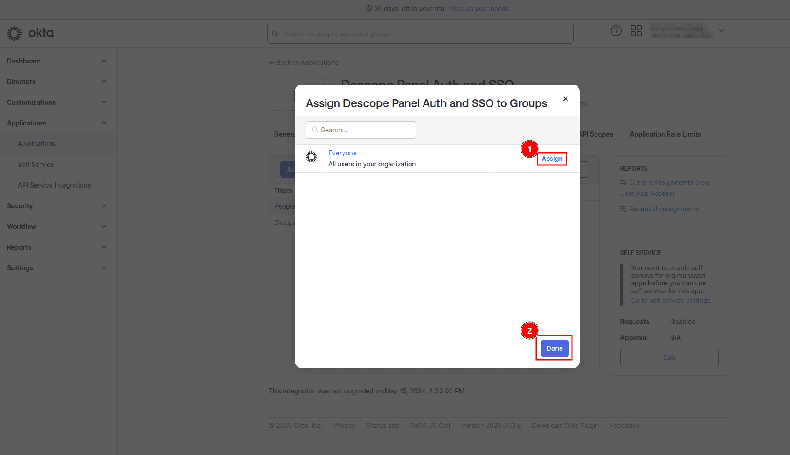Select Self Service in the sidebar

(x=36, y=164)
